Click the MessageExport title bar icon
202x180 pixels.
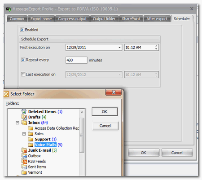coord(9,9)
